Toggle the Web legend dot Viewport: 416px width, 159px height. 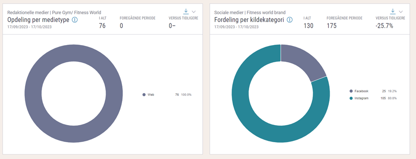(144, 95)
